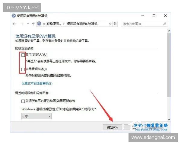This screenshot has width=181, height=145.
Task: Click the scrollbar up arrow
Action: click(x=169, y=31)
